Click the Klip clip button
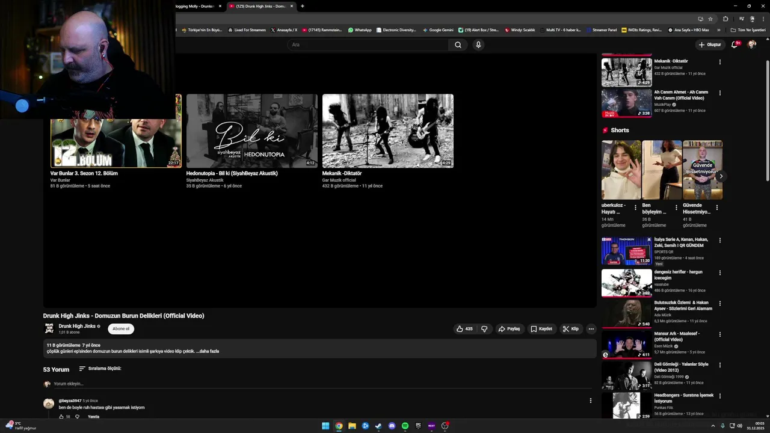The width and height of the screenshot is (770, 433). tap(570, 329)
